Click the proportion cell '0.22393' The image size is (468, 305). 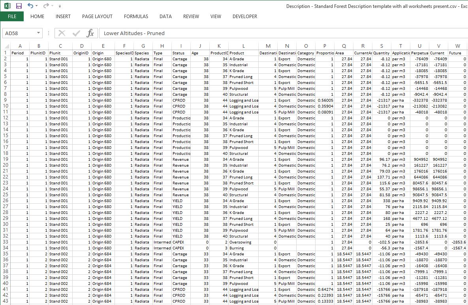[325, 296]
